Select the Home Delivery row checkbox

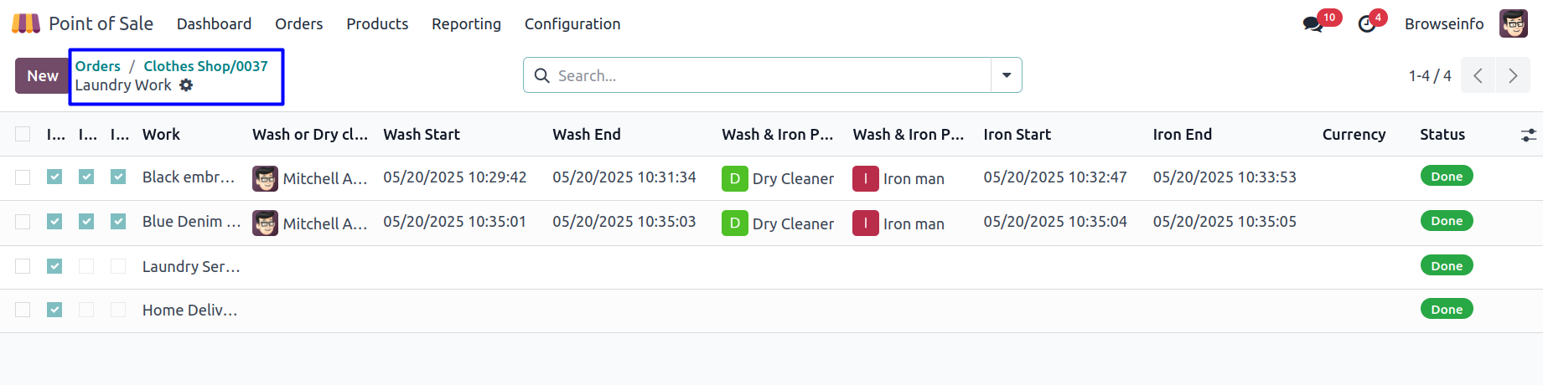click(x=23, y=310)
